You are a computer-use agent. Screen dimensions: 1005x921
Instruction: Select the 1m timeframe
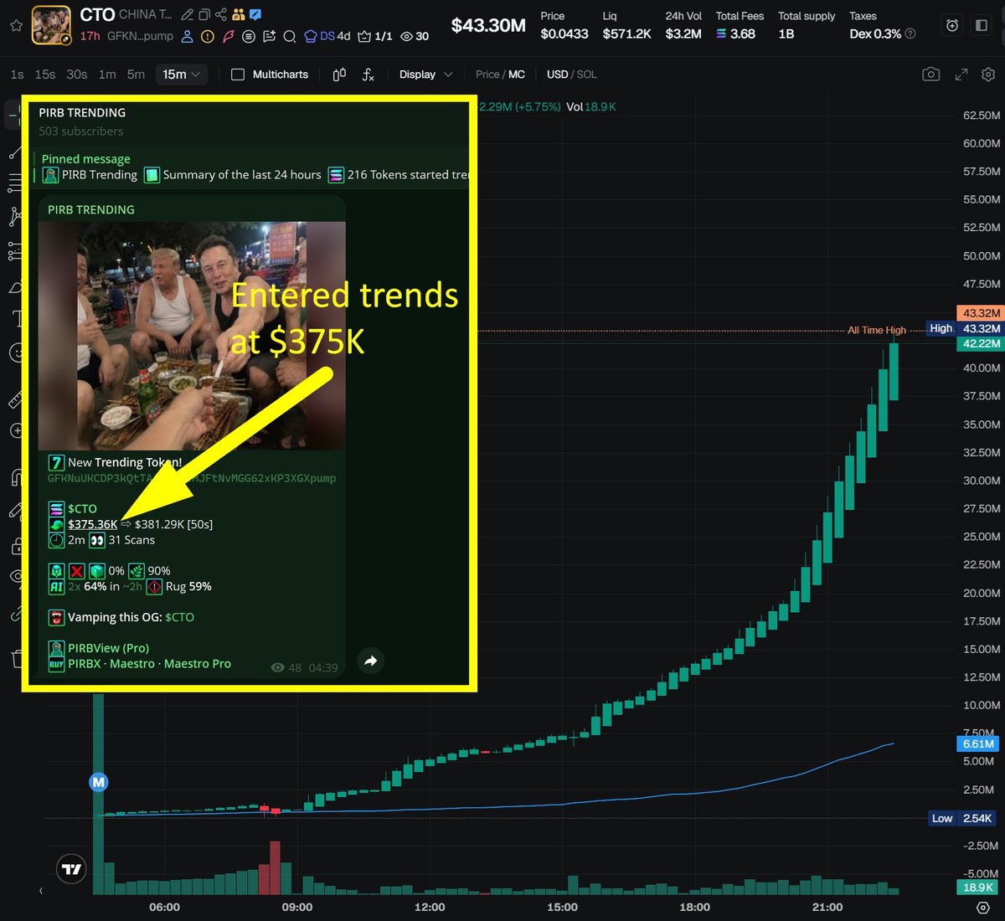(107, 75)
